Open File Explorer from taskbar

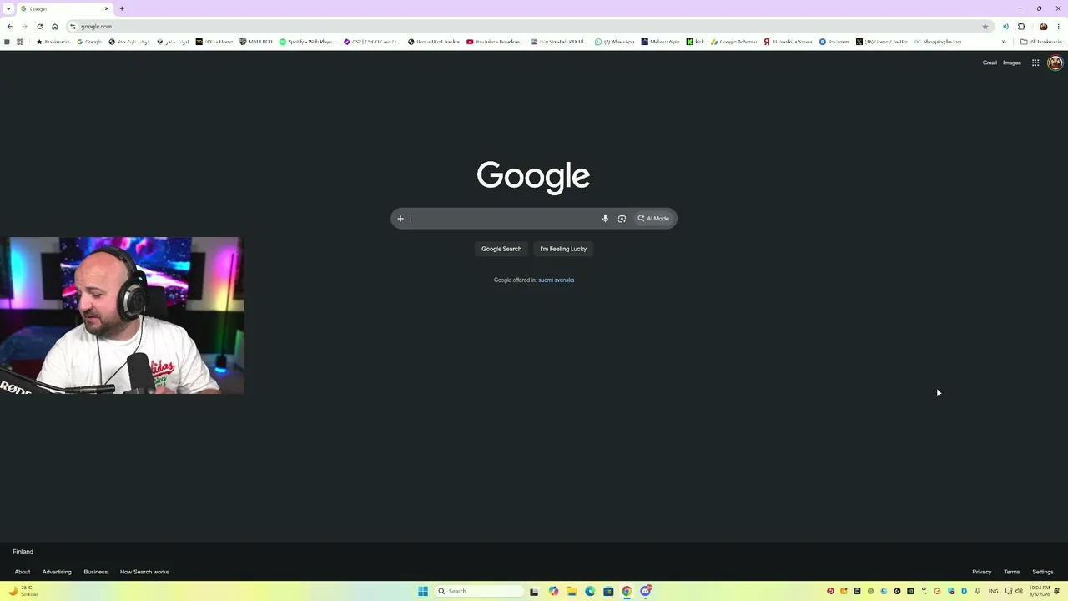[x=572, y=591]
